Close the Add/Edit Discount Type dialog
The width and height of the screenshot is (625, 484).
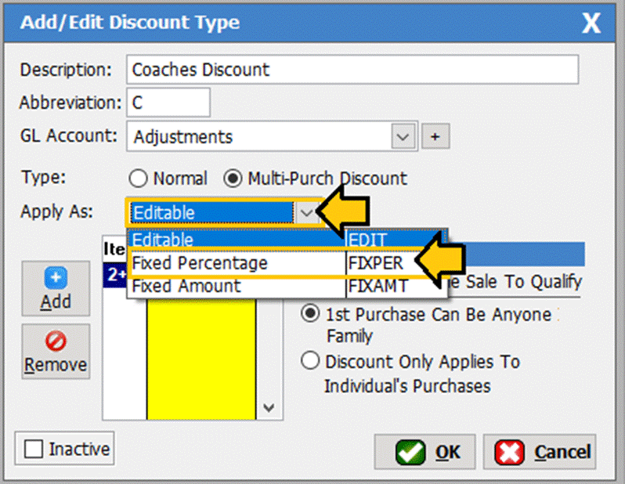[x=591, y=23]
